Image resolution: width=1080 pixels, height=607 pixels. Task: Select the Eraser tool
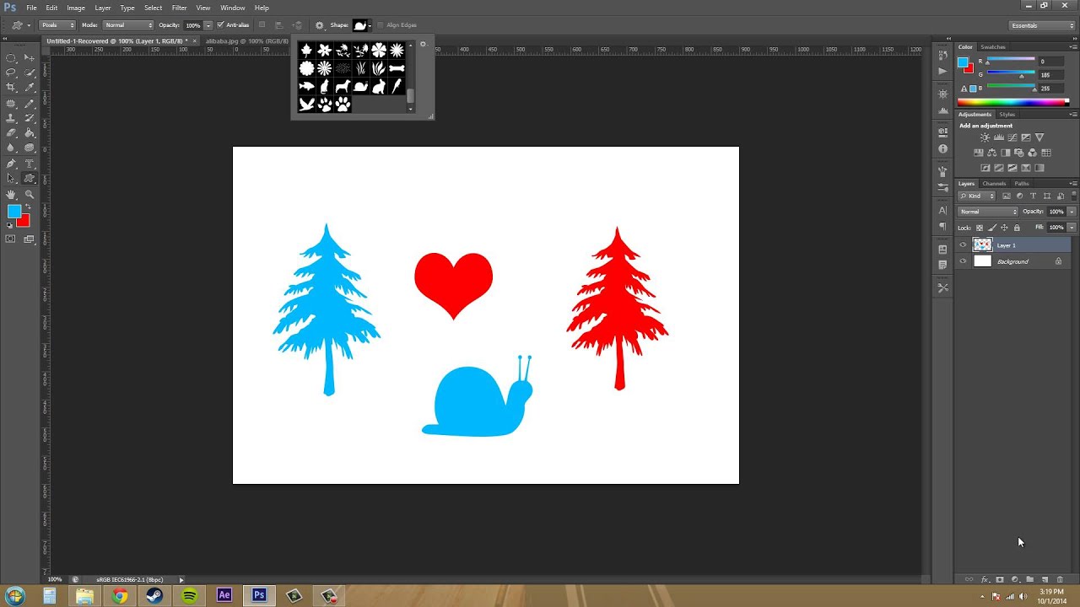pyautogui.click(x=11, y=132)
